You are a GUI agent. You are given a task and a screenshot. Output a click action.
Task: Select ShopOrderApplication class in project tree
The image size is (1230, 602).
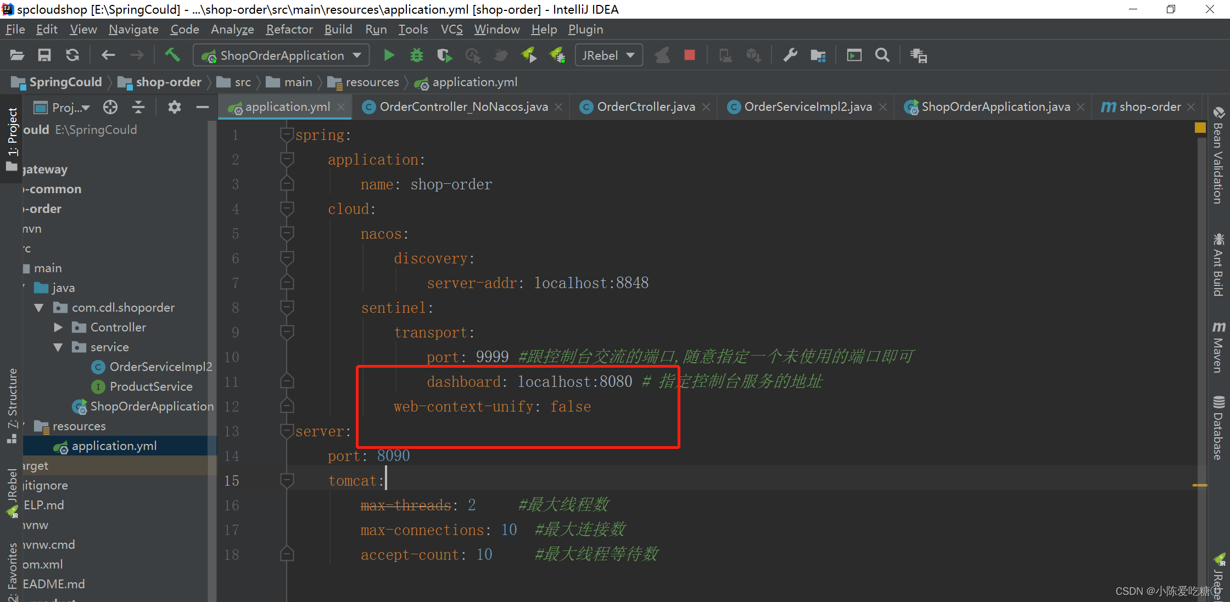pyautogui.click(x=143, y=407)
